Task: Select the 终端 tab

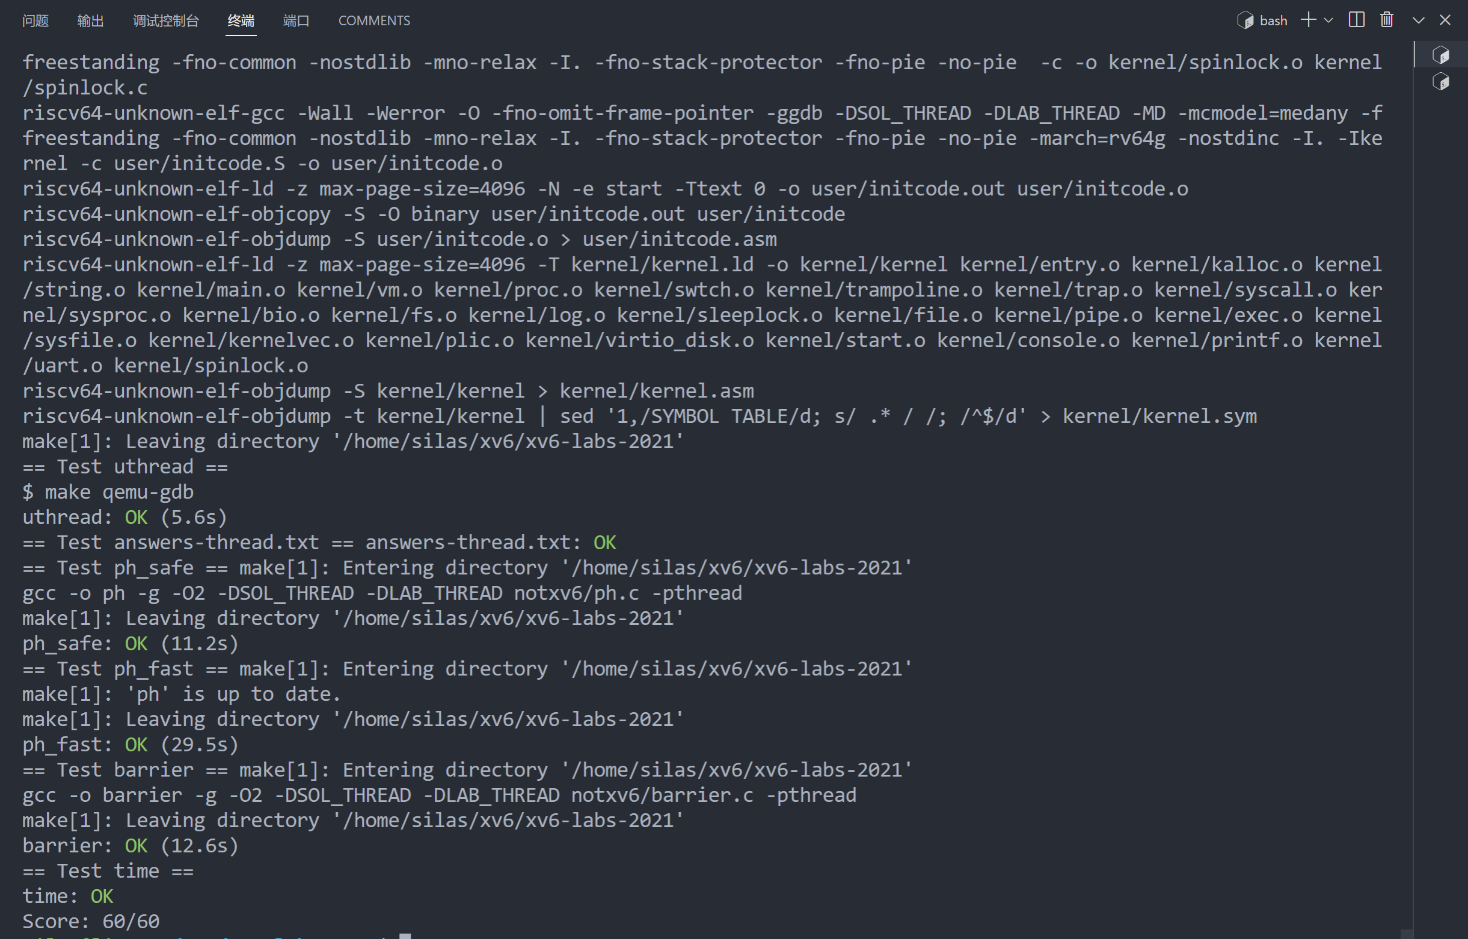Action: click(241, 20)
